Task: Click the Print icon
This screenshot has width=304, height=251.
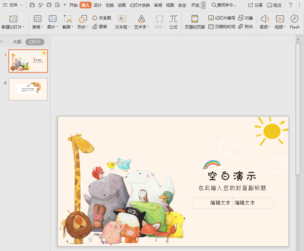Action: click(49, 5)
